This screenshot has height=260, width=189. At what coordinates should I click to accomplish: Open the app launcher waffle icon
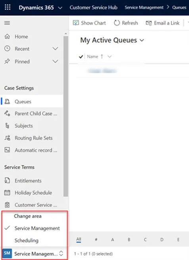[8, 7]
